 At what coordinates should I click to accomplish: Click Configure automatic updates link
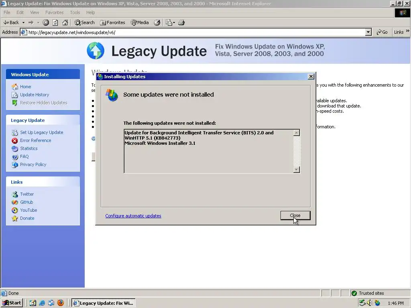(133, 216)
